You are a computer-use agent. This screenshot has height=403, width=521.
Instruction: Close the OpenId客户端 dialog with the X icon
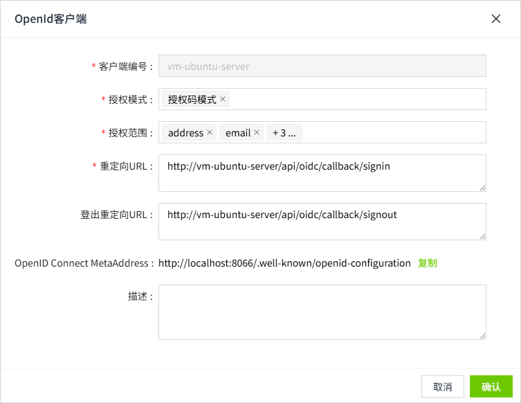click(496, 19)
